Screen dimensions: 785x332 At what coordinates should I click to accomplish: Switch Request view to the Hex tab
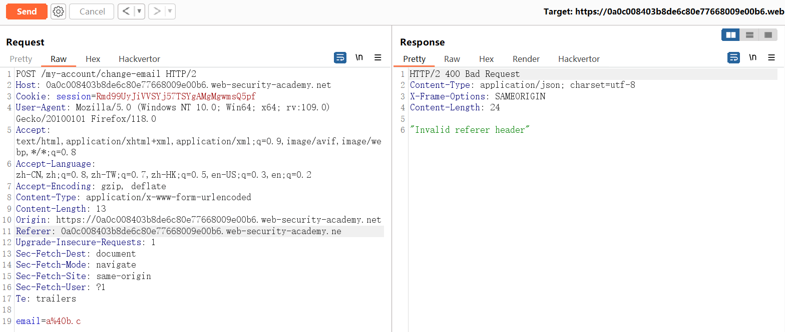pos(93,59)
